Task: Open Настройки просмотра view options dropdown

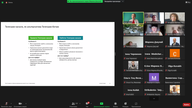Action: click(x=114, y=1)
